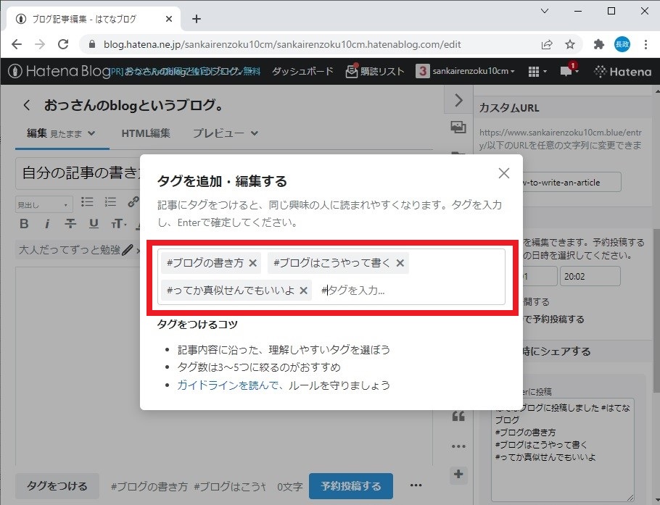Click the タグをつける button
The height and width of the screenshot is (505, 660).
click(57, 486)
